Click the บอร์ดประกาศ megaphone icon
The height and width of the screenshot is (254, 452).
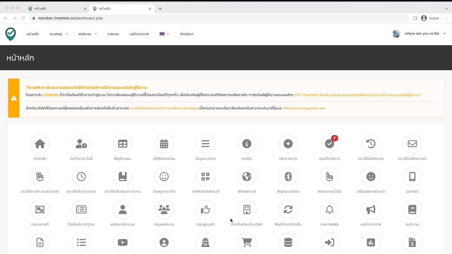[x=370, y=210]
